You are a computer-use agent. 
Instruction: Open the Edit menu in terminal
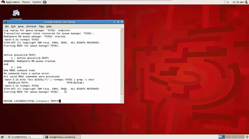click(13, 26)
